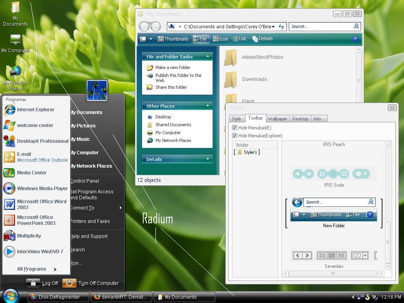Open the address bar dropdown arrow

pyautogui.click(x=273, y=27)
